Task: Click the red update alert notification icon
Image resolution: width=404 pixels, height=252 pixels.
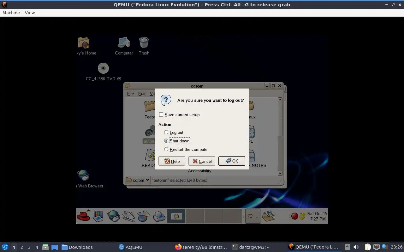Action: (x=294, y=216)
